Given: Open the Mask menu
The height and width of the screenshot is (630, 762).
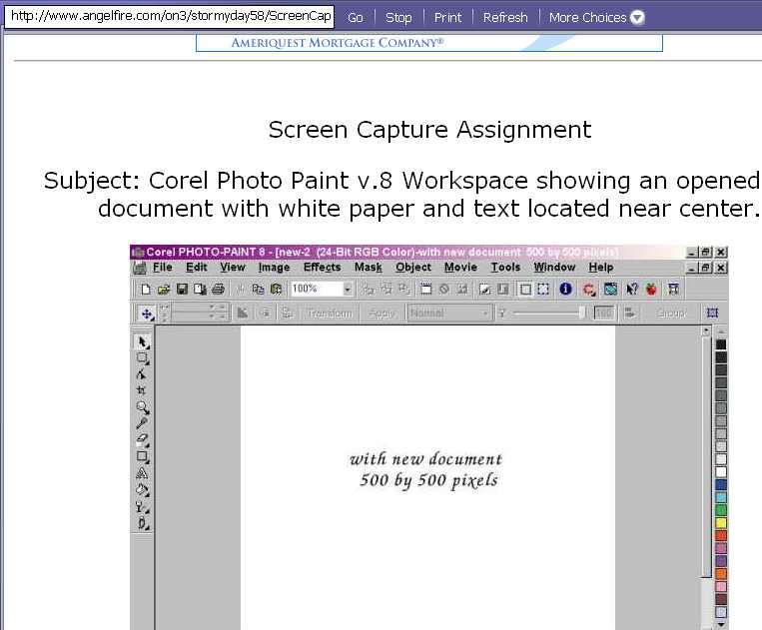Looking at the screenshot, I should tap(368, 268).
